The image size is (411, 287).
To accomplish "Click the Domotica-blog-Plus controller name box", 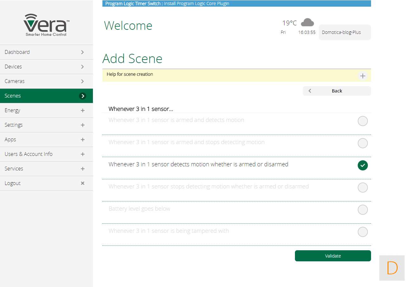I will 344,32.
